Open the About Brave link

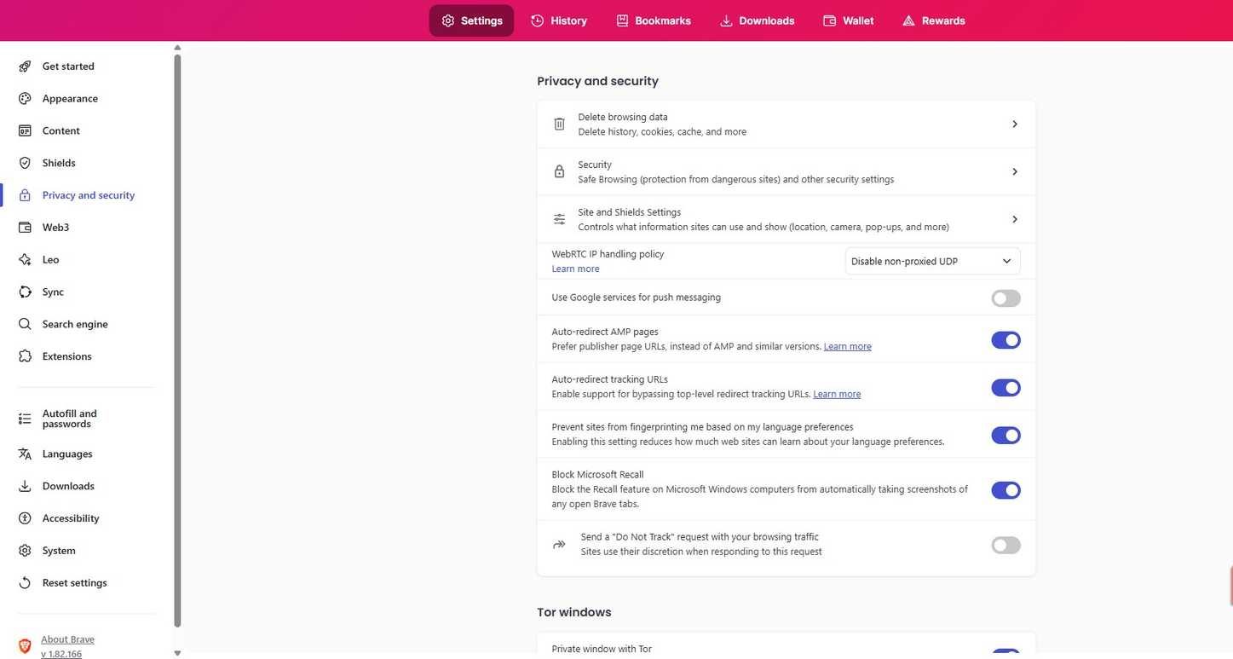click(68, 638)
